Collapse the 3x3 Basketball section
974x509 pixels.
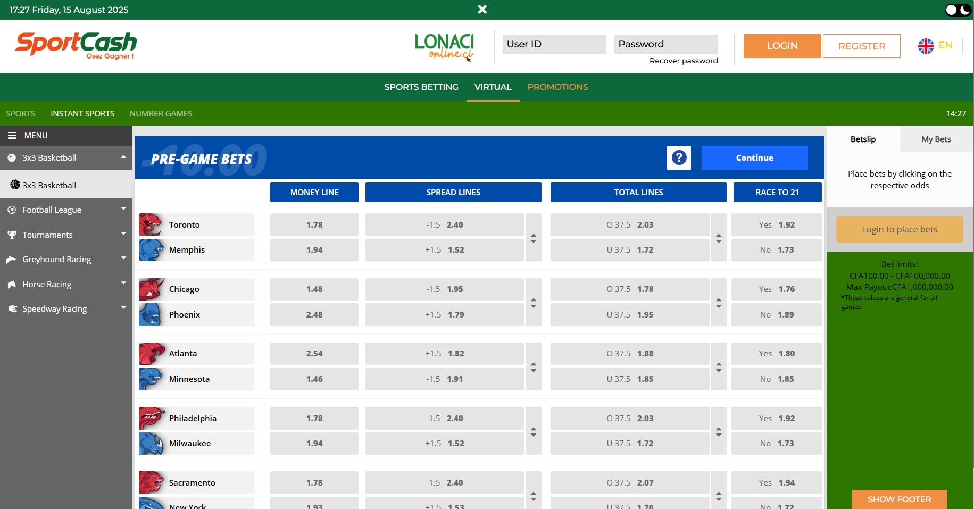(x=123, y=157)
